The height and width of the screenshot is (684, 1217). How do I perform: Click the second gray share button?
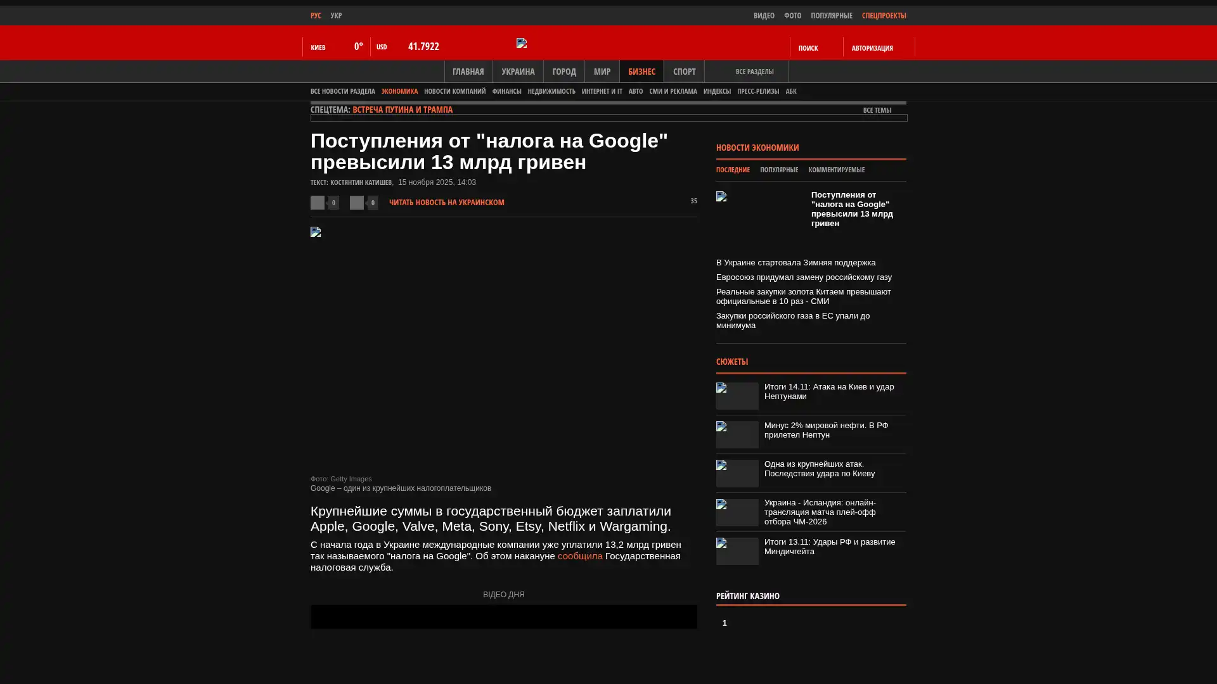click(357, 203)
